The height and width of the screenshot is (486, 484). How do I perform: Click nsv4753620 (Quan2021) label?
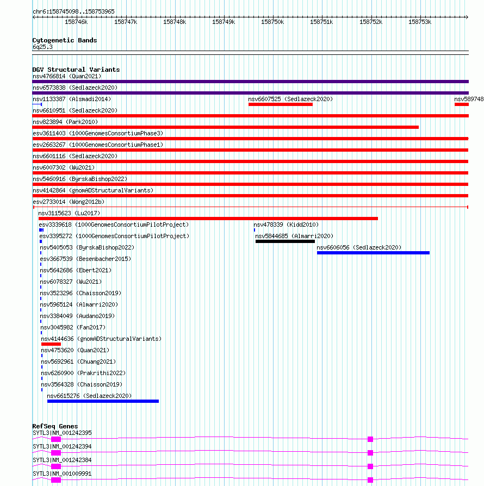pyautogui.click(x=76, y=350)
